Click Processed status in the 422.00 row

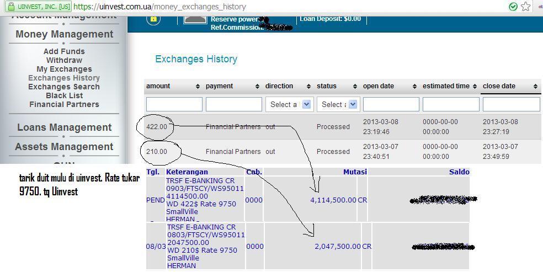(x=333, y=127)
